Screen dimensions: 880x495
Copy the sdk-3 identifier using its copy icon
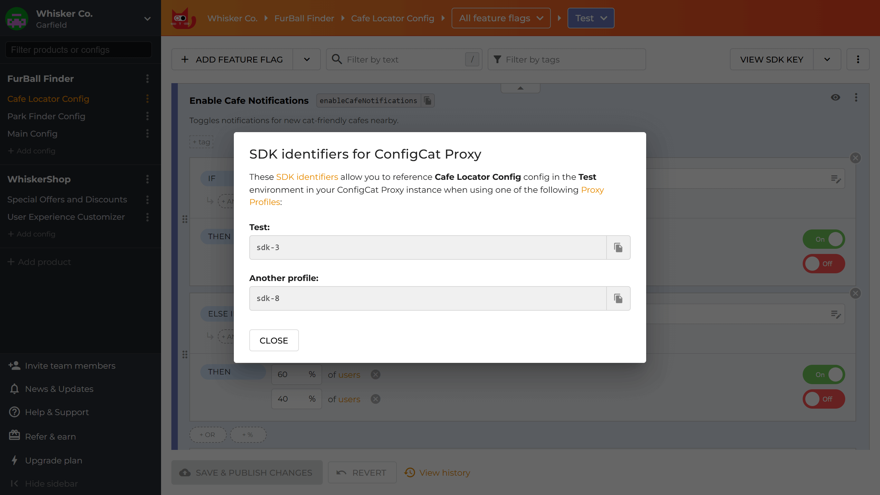click(x=618, y=247)
